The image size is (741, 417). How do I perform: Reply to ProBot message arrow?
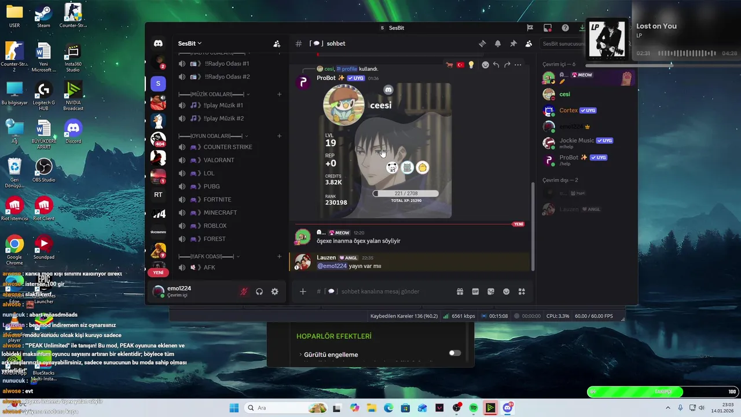pos(496,64)
